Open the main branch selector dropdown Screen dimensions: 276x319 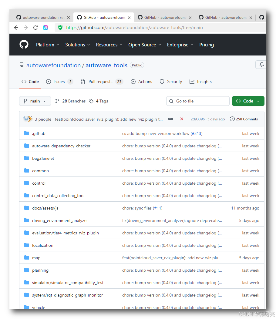(35, 101)
